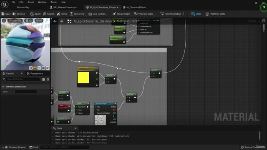Open the Window menu
The image size is (267, 150).
[42, 2]
